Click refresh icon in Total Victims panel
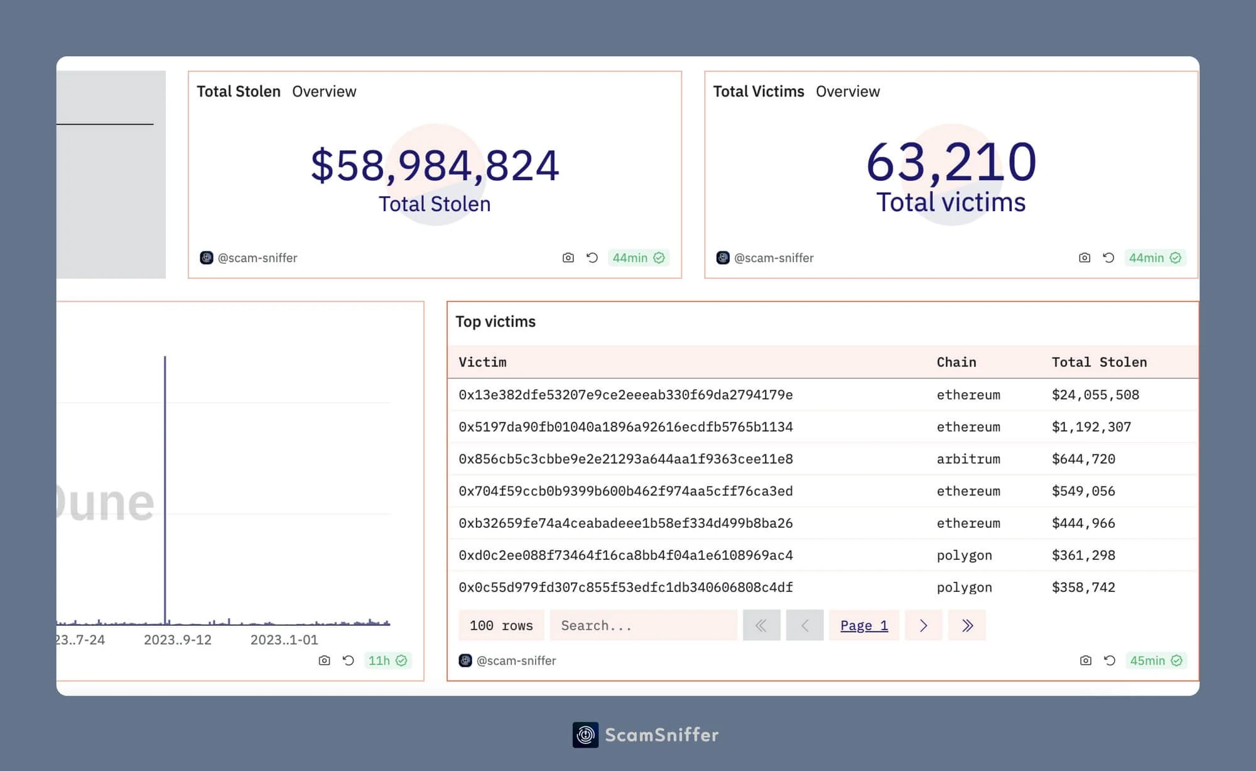1256x771 pixels. 1108,258
